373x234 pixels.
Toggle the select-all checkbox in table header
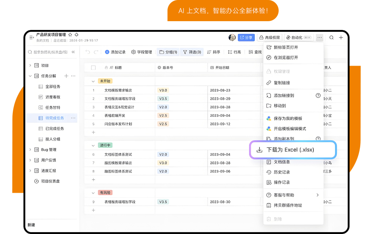[93, 68]
